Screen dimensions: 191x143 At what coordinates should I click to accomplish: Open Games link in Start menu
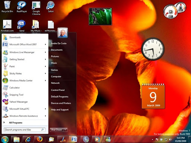coord(54,70)
